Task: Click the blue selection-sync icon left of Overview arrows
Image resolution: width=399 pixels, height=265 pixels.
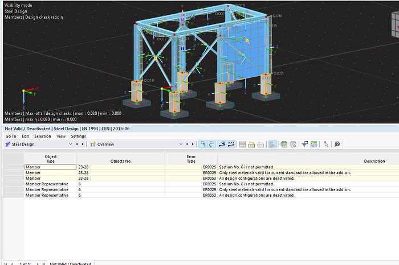Action: (x=203, y=144)
